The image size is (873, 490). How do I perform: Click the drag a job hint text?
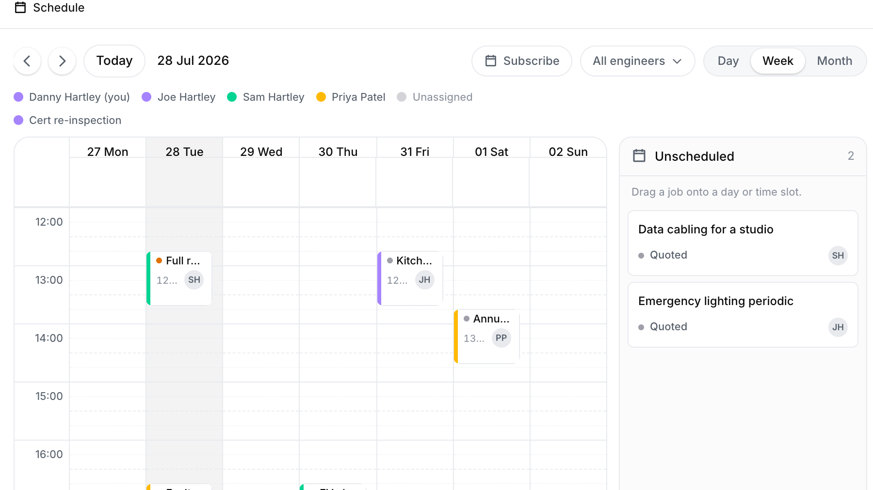[716, 192]
